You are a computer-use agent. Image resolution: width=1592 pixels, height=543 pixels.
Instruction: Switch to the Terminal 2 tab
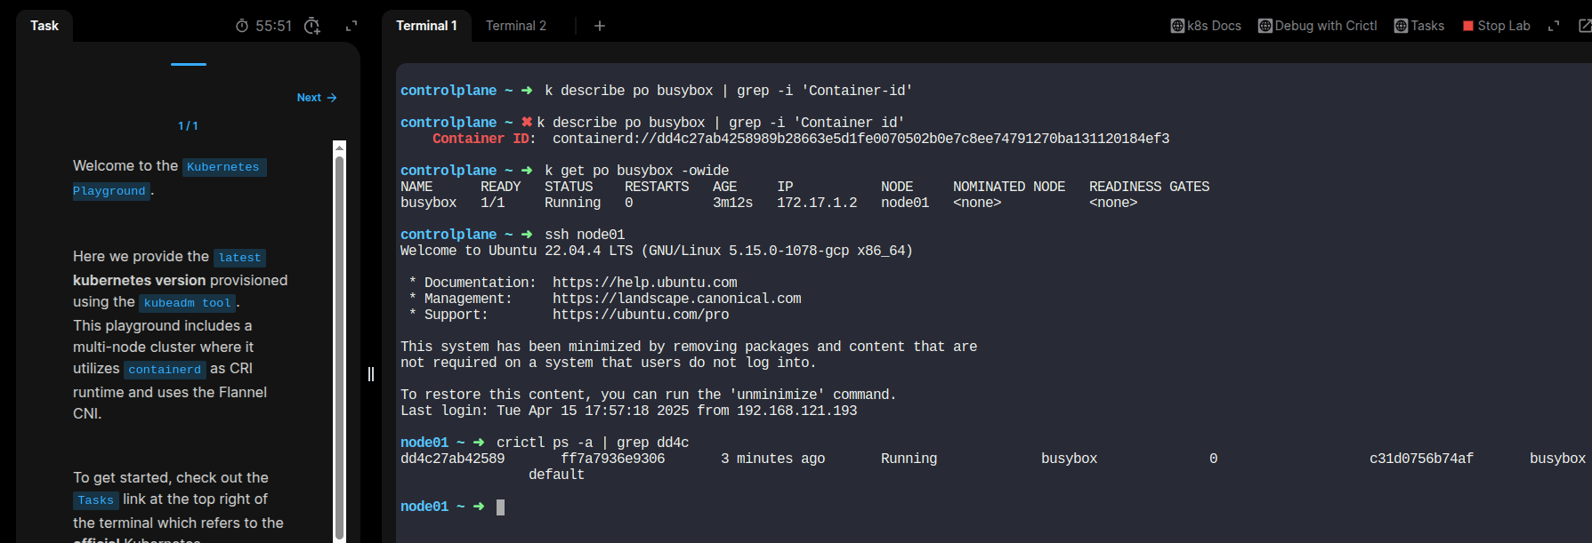click(x=516, y=26)
